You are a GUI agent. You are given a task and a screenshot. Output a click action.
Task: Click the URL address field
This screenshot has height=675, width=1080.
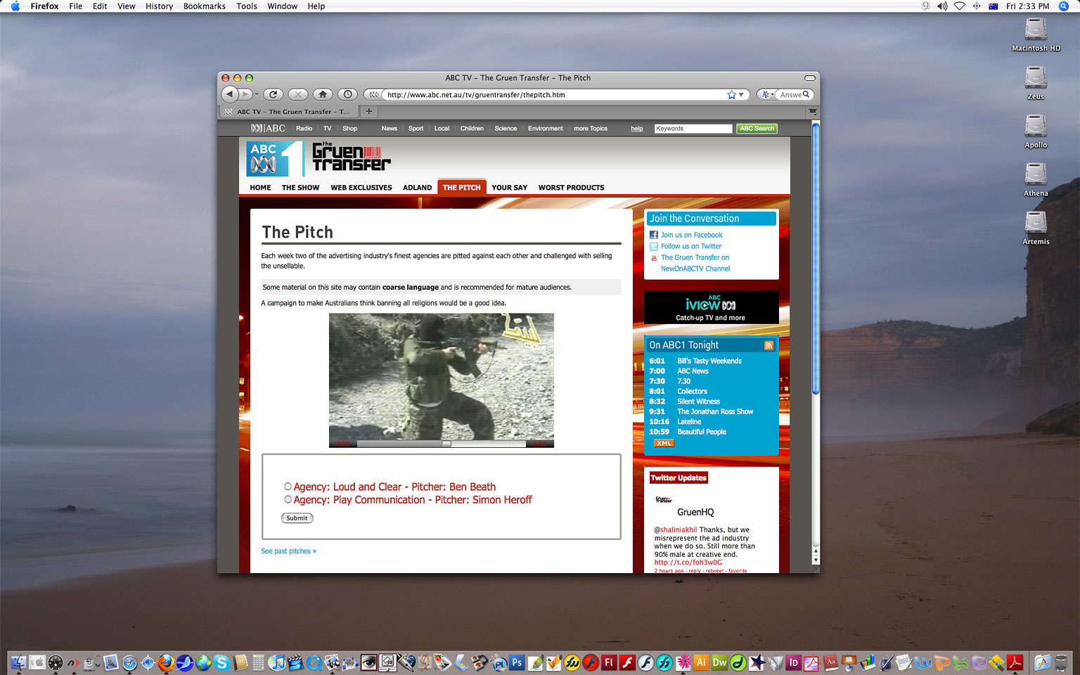[555, 94]
